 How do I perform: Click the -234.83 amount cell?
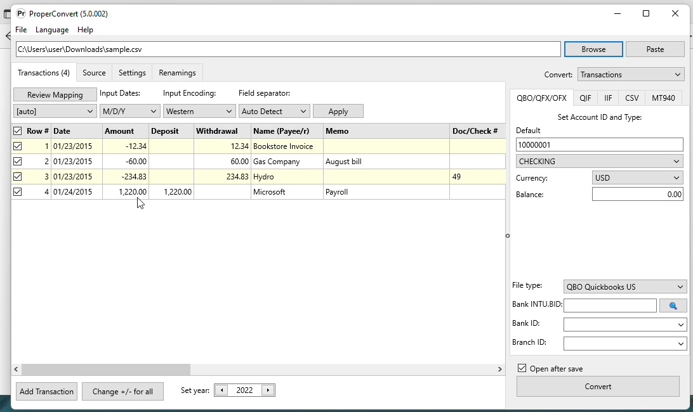click(x=126, y=177)
